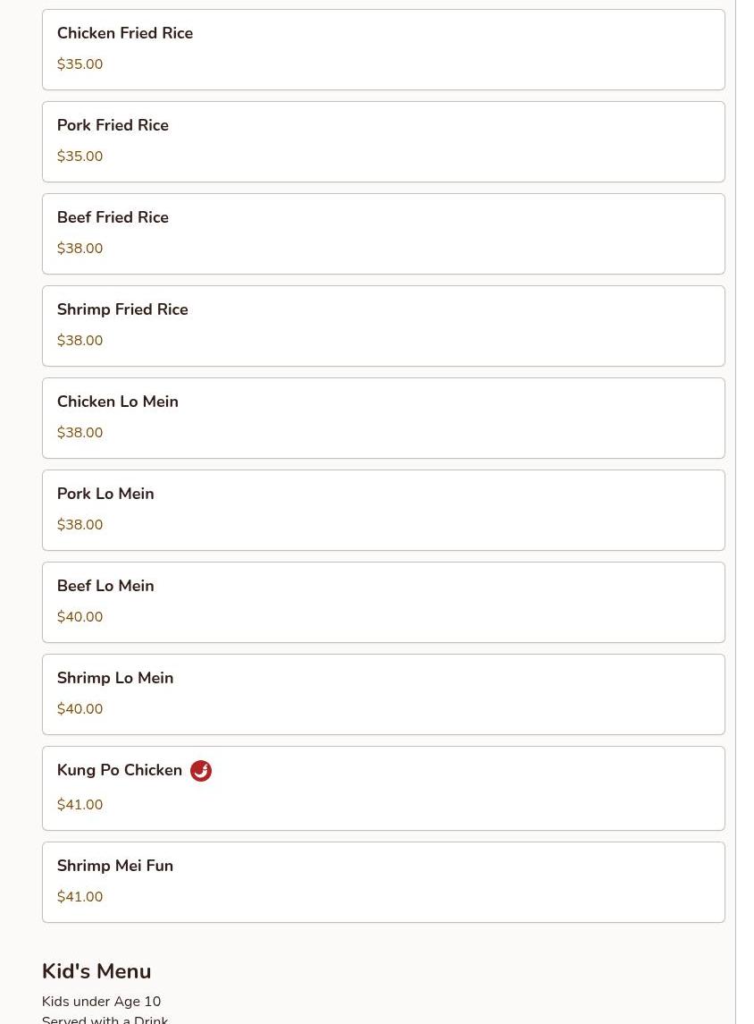Image resolution: width=754 pixels, height=1024 pixels.
Task: Click the $35.00 price of Chicken Fried Rice
Action: [80, 64]
